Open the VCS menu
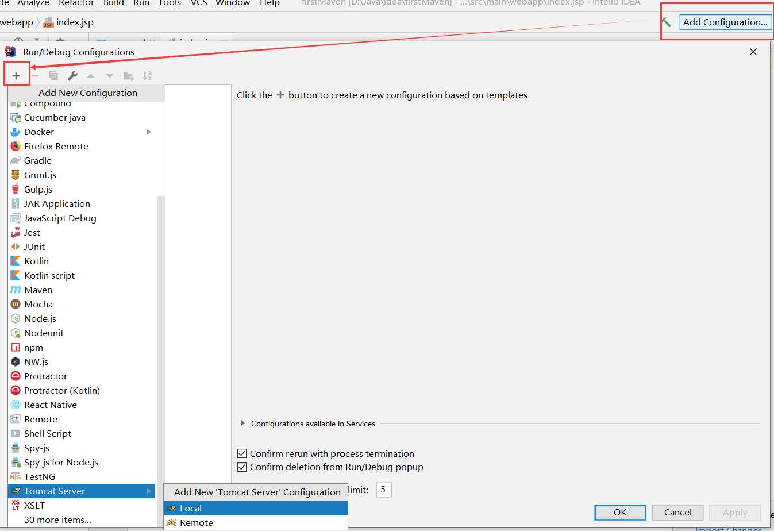The image size is (774, 531). (199, 3)
